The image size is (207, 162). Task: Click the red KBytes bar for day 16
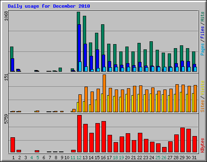(x=103, y=136)
